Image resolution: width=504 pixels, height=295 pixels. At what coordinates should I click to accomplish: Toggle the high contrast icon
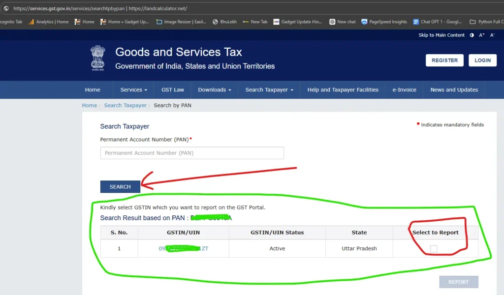[x=472, y=35]
